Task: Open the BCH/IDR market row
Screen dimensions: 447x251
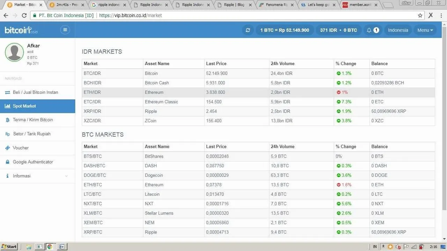Action: pos(258,83)
